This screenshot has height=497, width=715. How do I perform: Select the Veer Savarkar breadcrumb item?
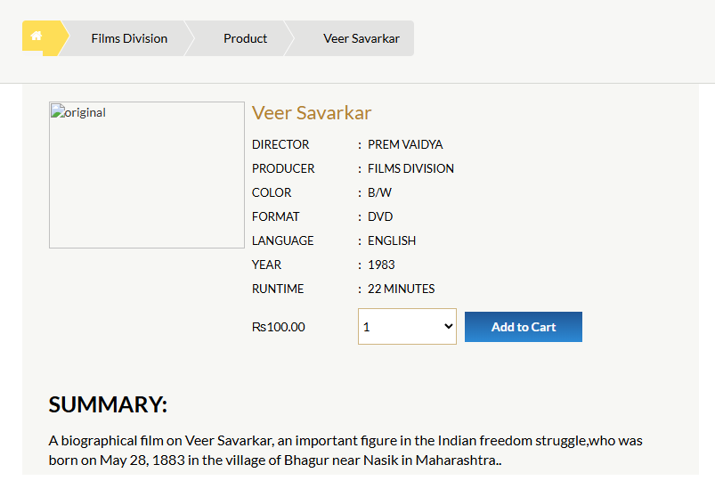coord(361,38)
